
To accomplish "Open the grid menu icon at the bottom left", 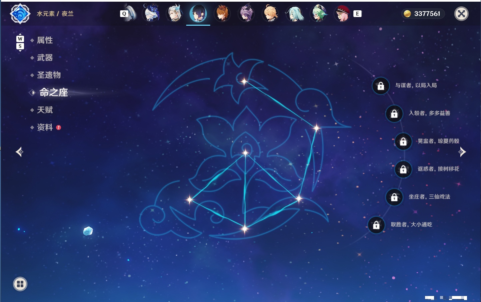I will (x=20, y=284).
